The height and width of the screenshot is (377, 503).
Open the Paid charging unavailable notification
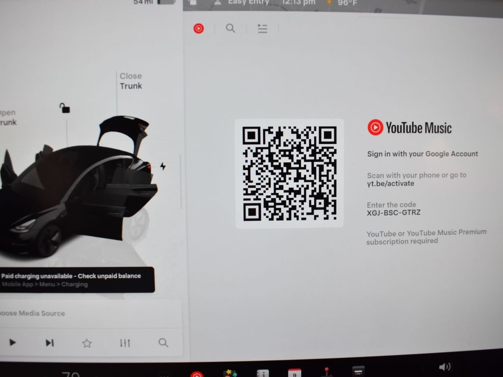pyautogui.click(x=76, y=279)
